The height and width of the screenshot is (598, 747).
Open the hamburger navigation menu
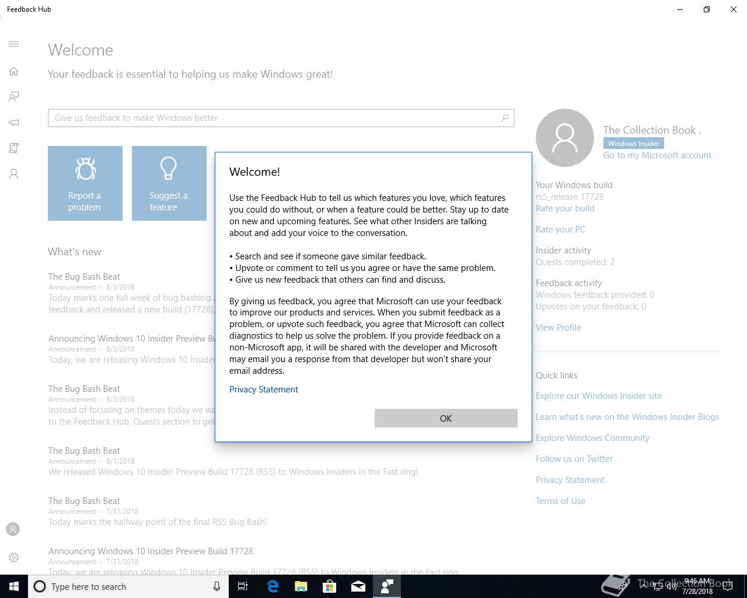pyautogui.click(x=14, y=44)
